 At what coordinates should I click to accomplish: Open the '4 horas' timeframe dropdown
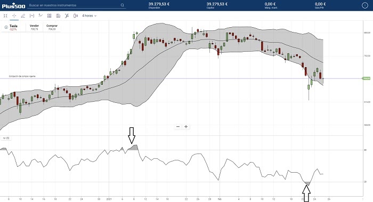pyautogui.click(x=89, y=15)
